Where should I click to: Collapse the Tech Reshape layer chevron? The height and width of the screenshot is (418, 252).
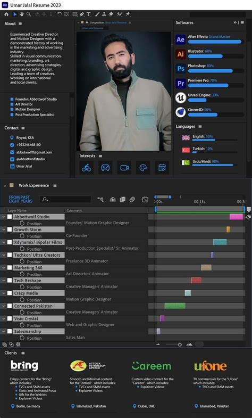[x=4, y=280]
